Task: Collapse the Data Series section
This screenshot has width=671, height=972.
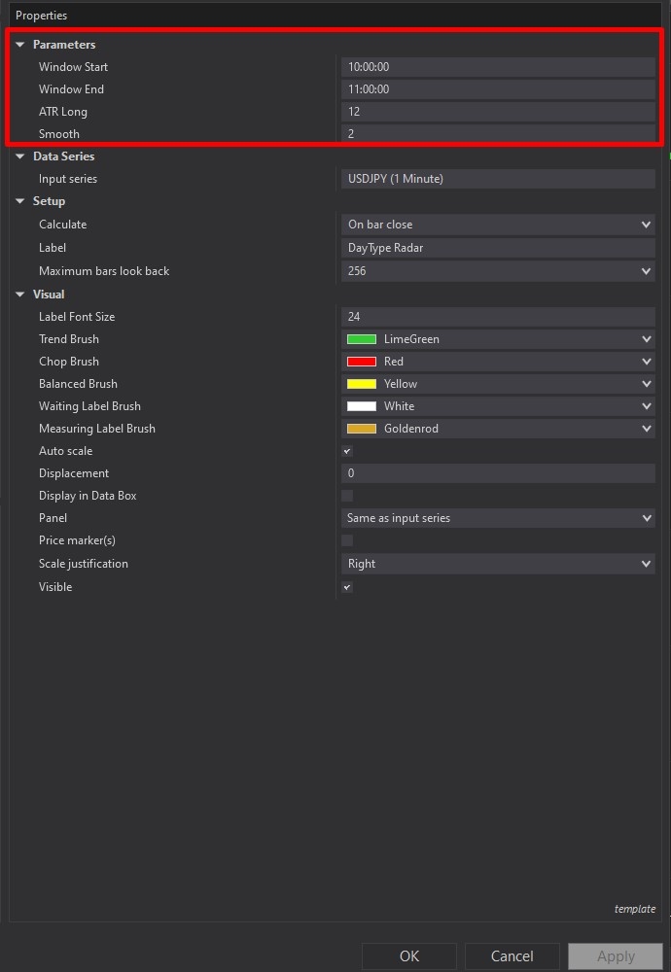Action: click(x=20, y=156)
